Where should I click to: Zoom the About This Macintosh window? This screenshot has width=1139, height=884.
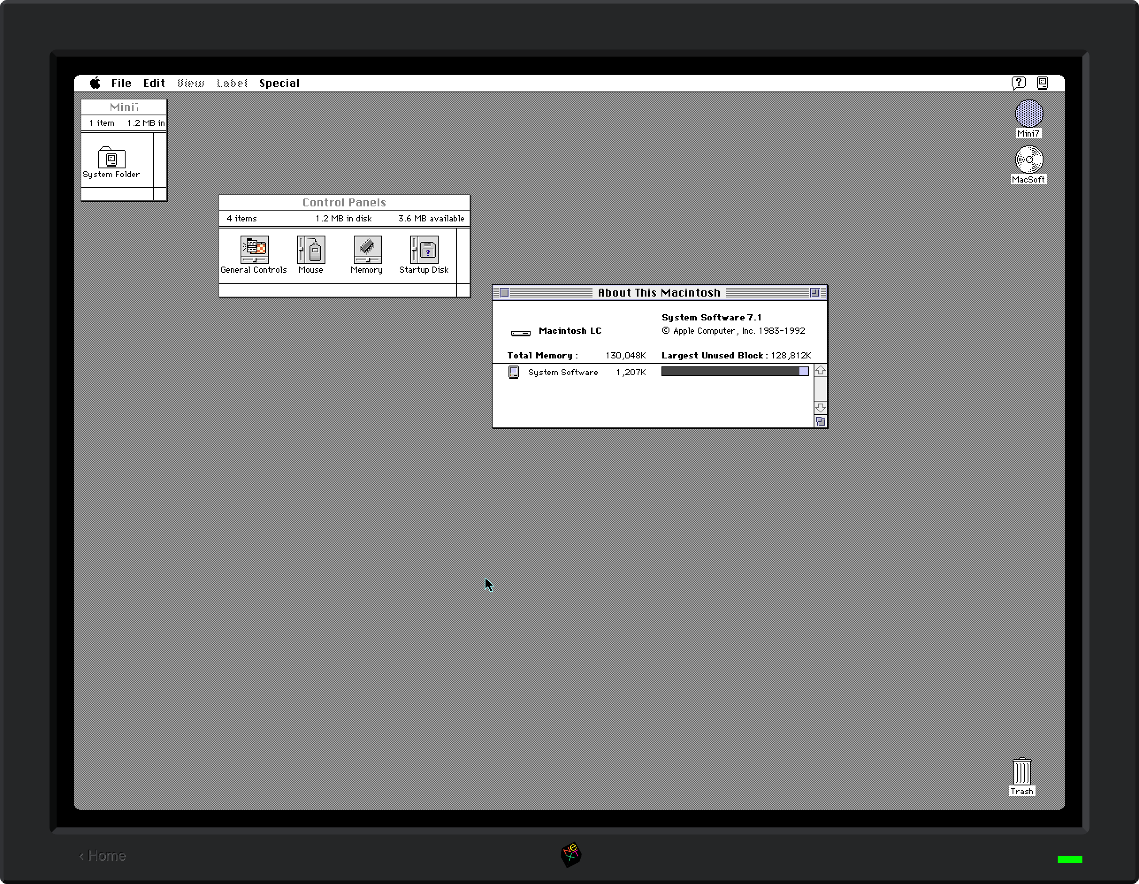814,293
